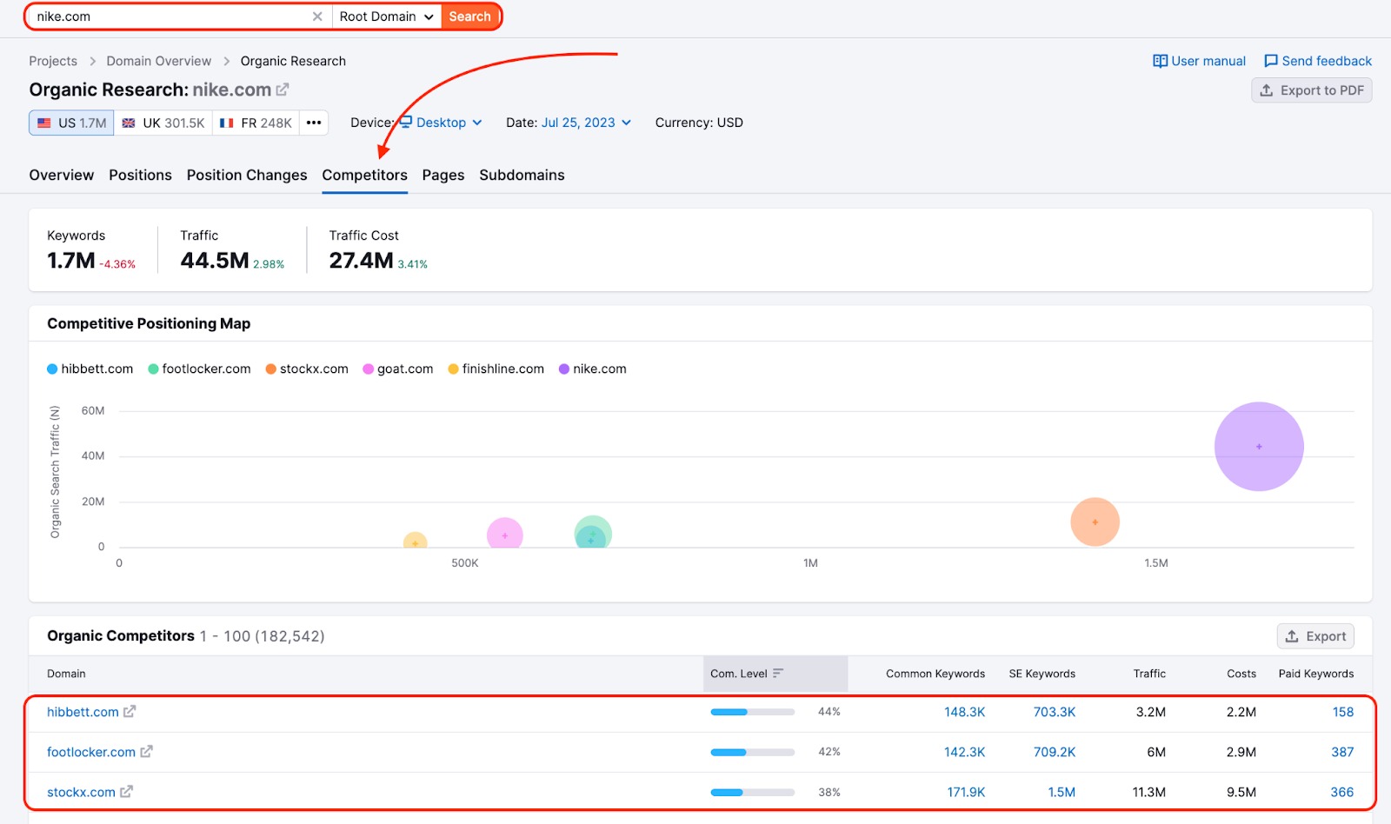Screen dimensions: 1391x824
Task: Toggle finishline.com legend item
Action: [496, 369]
